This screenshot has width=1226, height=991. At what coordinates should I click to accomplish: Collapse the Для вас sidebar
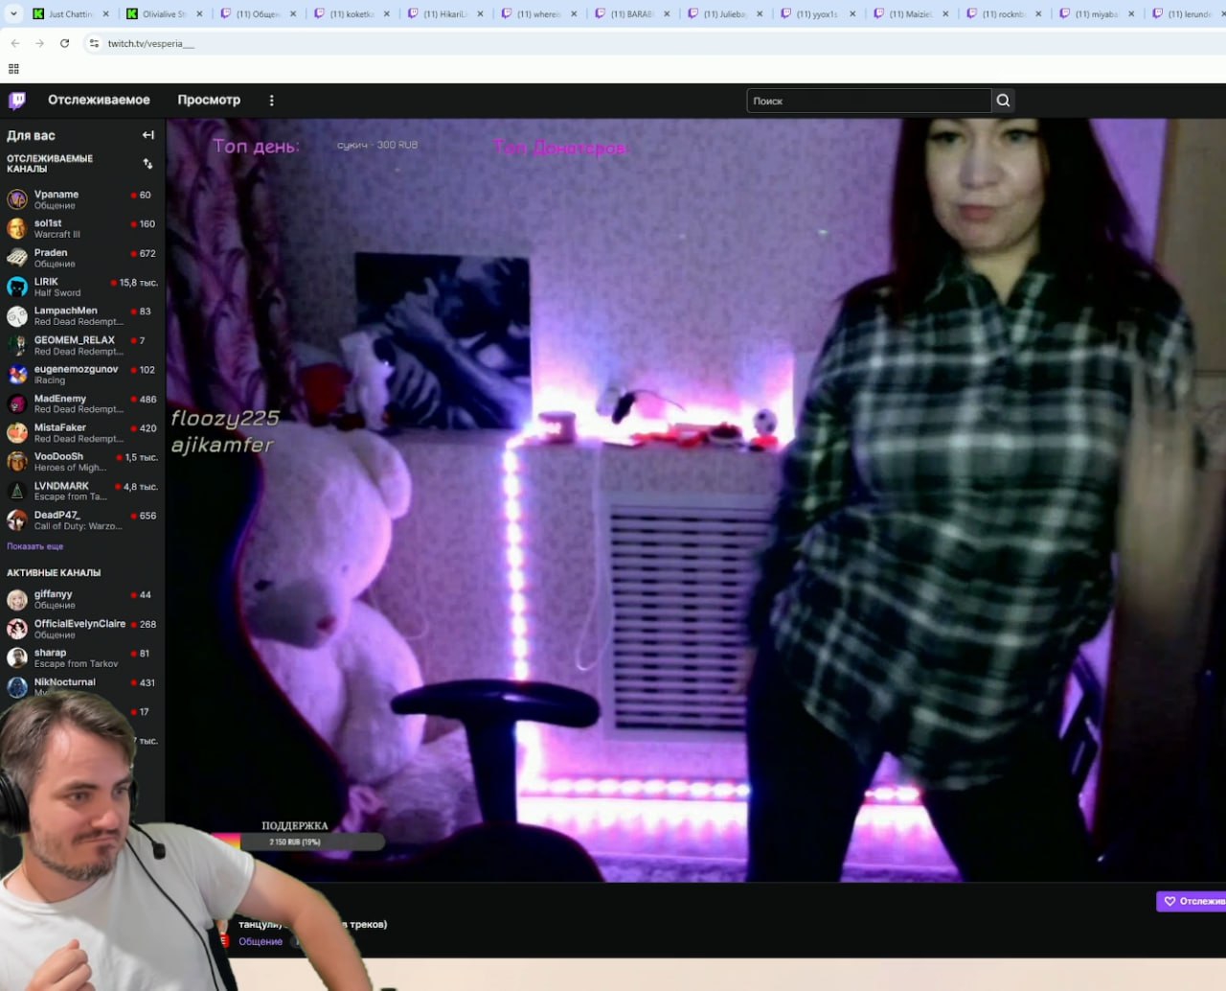click(x=148, y=135)
